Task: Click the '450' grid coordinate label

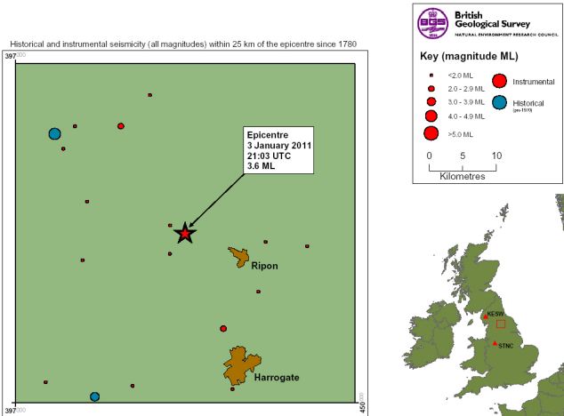Action: (x=362, y=407)
